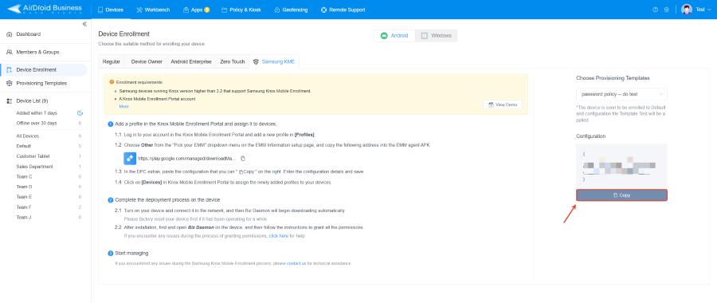
Task: Click the refresh icon beside Added within 7 days
Action: [x=80, y=113]
